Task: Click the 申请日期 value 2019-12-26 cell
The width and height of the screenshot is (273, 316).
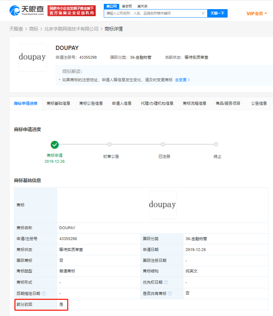Action: [x=226, y=250]
